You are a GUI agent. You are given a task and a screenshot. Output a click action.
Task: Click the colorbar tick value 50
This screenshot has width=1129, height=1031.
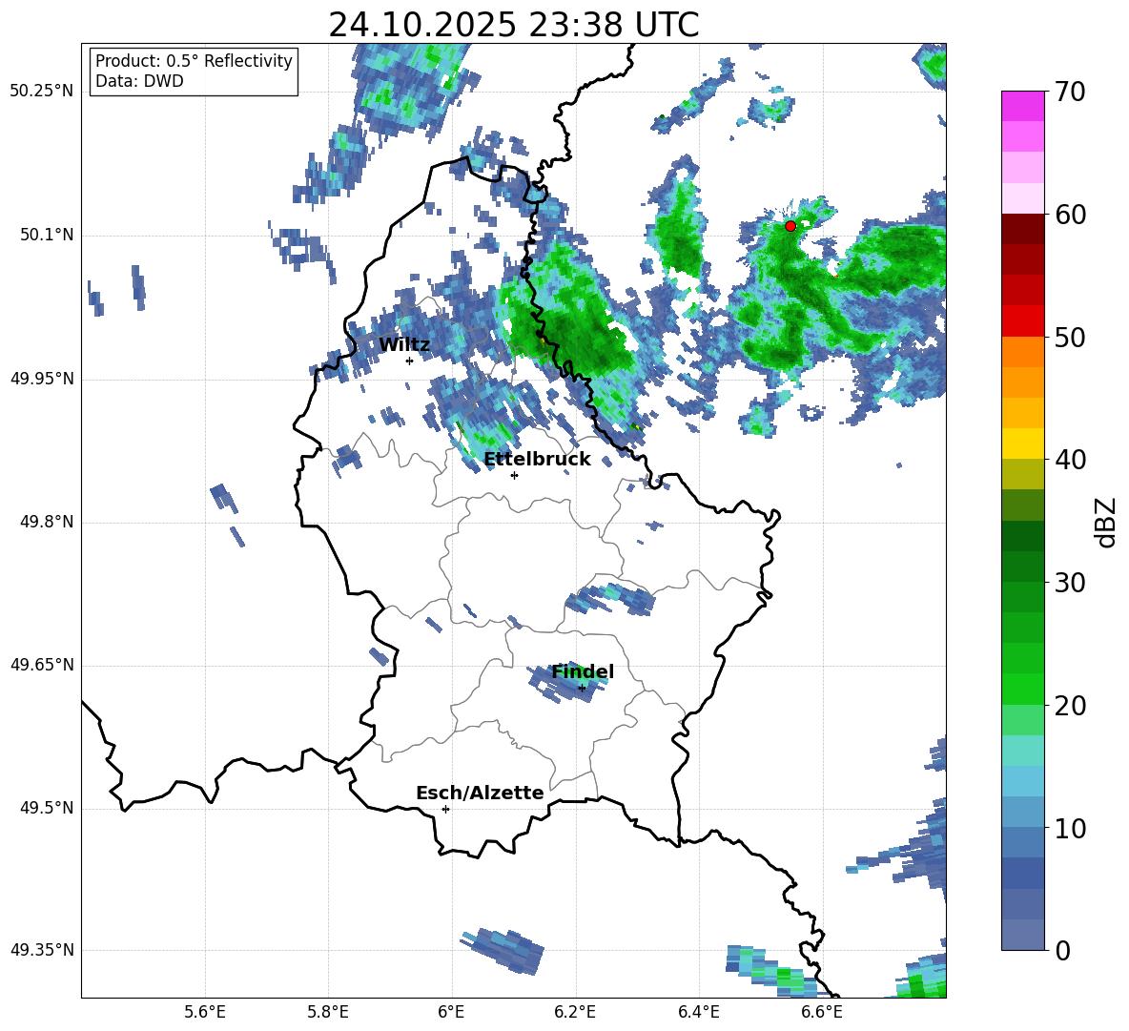tap(1069, 337)
